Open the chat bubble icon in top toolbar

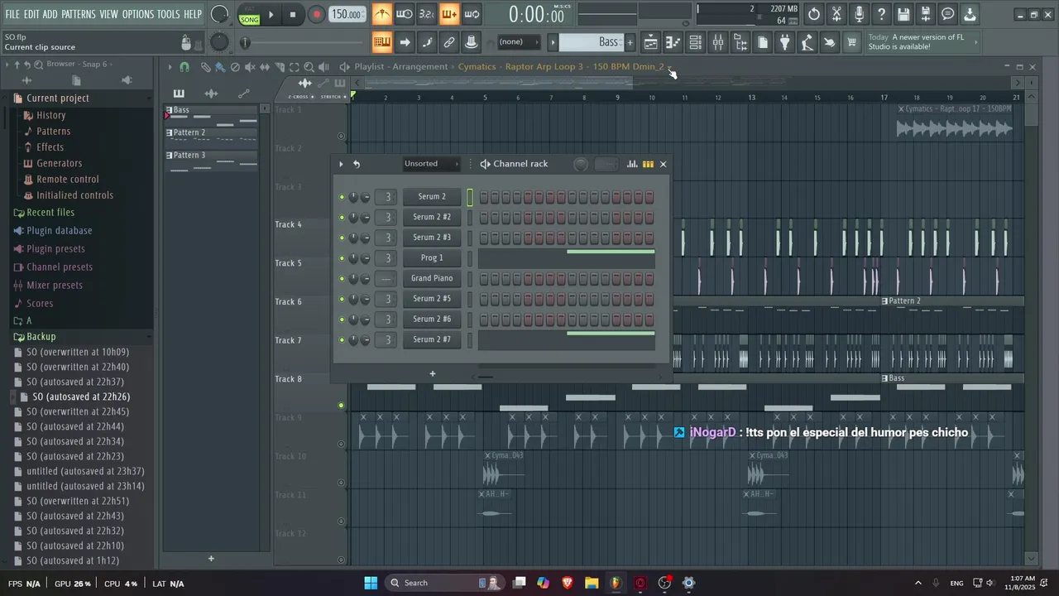[948, 14]
